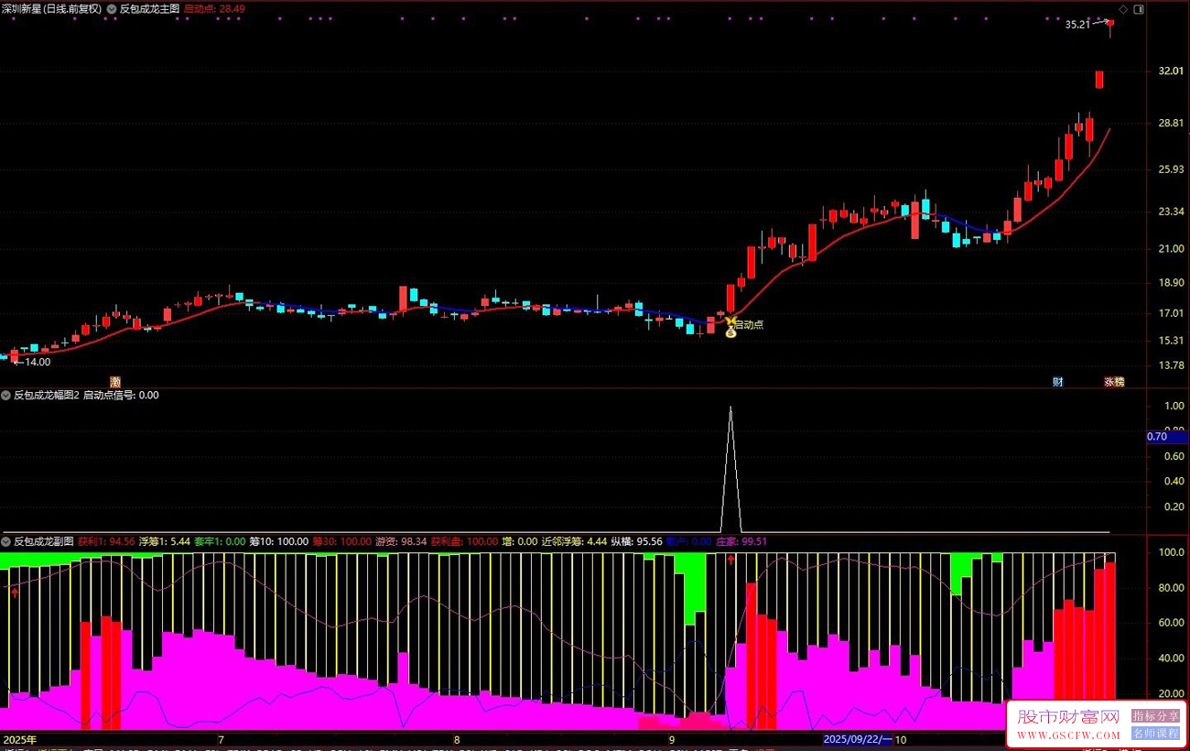Open the 榜 event marker
The image size is (1190, 751).
point(1120,381)
